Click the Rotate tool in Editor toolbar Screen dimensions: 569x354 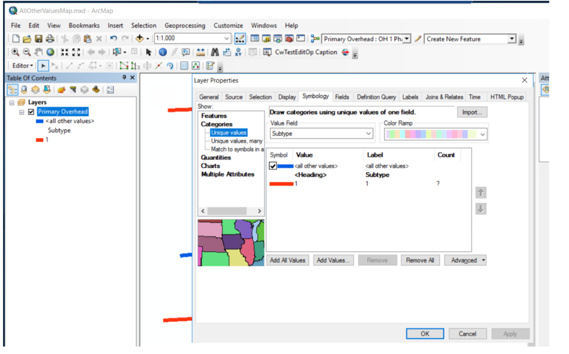pos(170,65)
